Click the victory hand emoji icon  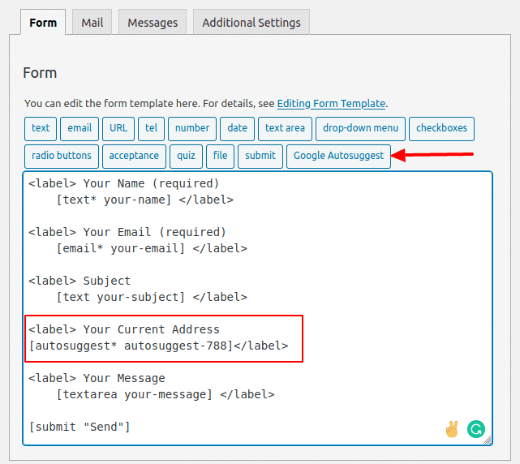[x=452, y=429]
